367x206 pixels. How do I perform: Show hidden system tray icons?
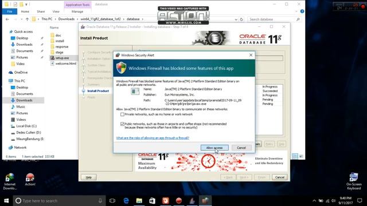pos(314,201)
